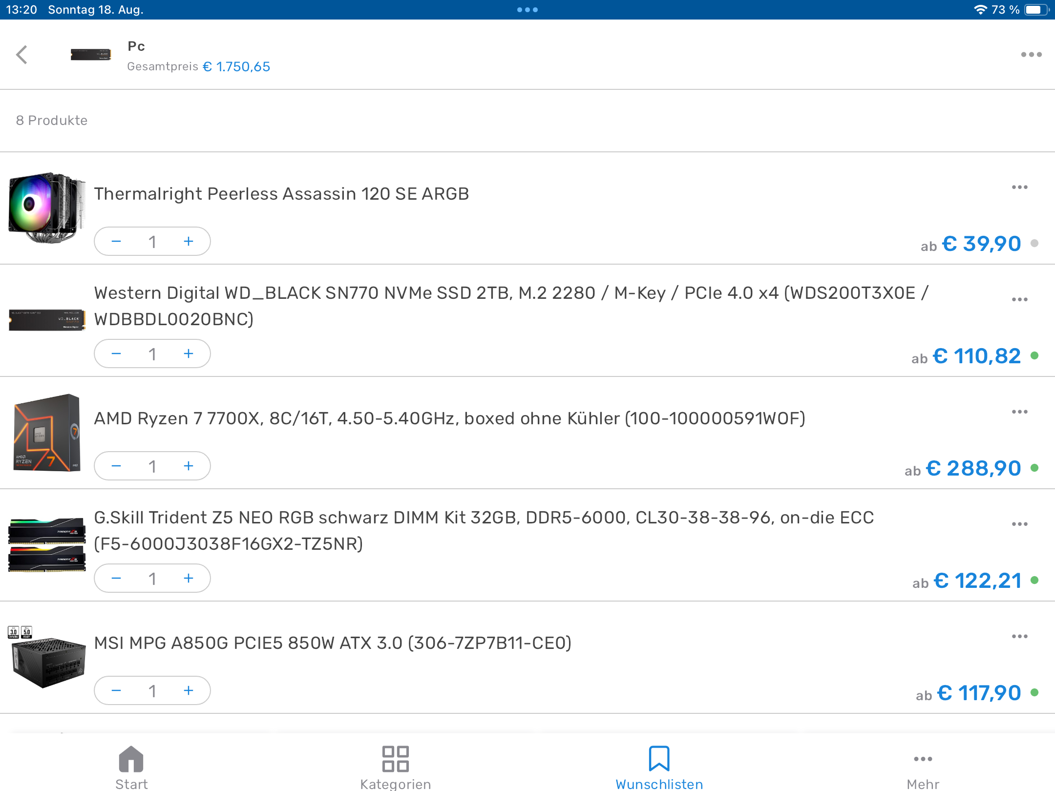1055x791 pixels.
Task: Decrease quantity of Thermalright cooler
Action: coord(116,241)
